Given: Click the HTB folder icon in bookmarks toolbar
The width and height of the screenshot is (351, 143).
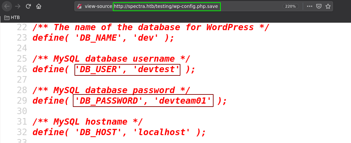Looking at the screenshot, I should point(7,18).
